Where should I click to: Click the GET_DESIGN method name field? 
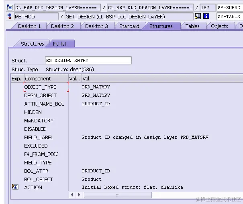pos(129,16)
